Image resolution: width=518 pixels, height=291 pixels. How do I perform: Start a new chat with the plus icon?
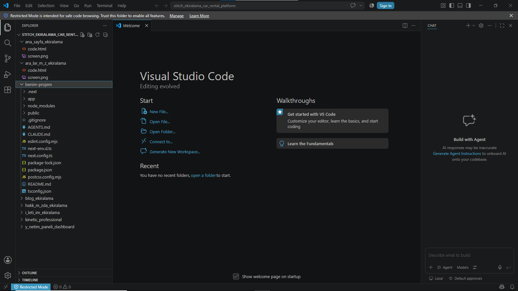pos(468,26)
